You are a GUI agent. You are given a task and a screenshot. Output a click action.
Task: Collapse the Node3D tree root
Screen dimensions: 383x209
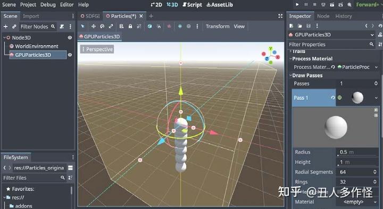(4, 38)
